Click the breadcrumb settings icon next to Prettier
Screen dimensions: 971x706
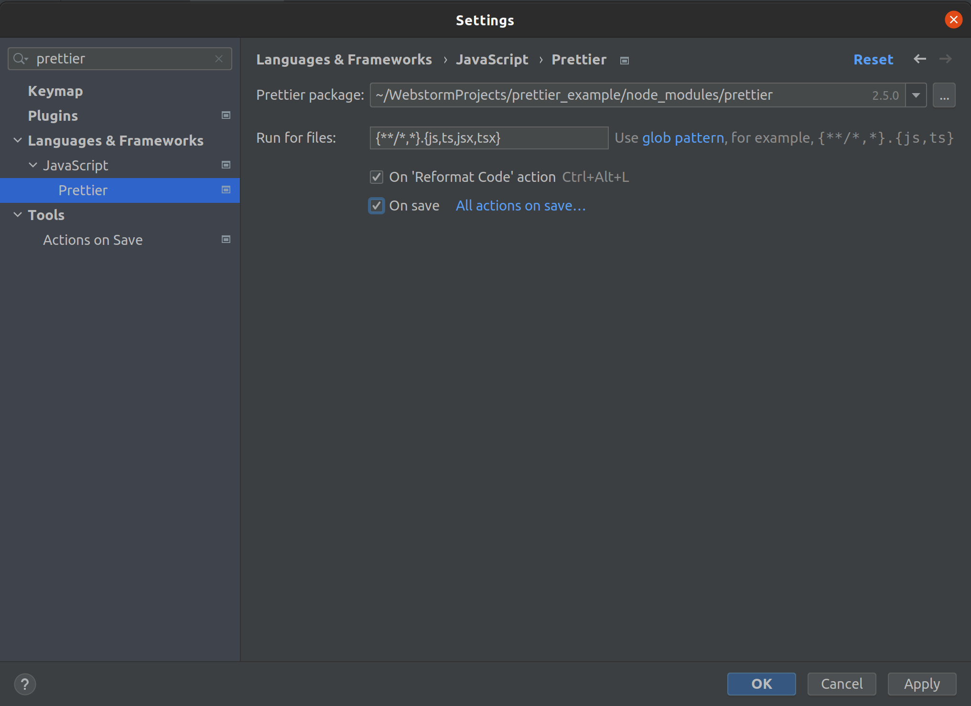(624, 60)
